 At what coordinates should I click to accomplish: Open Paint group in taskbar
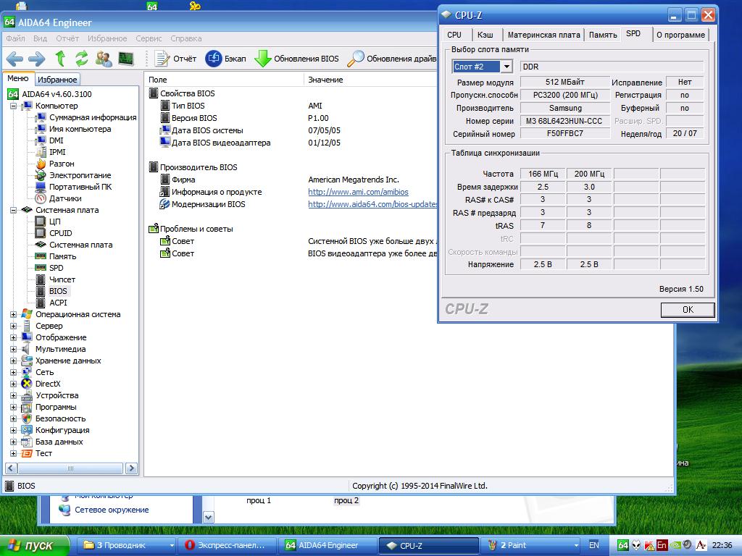tap(530, 545)
